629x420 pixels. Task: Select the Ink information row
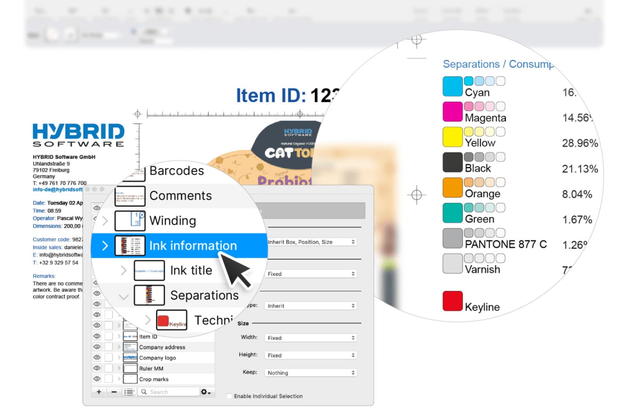[179, 246]
